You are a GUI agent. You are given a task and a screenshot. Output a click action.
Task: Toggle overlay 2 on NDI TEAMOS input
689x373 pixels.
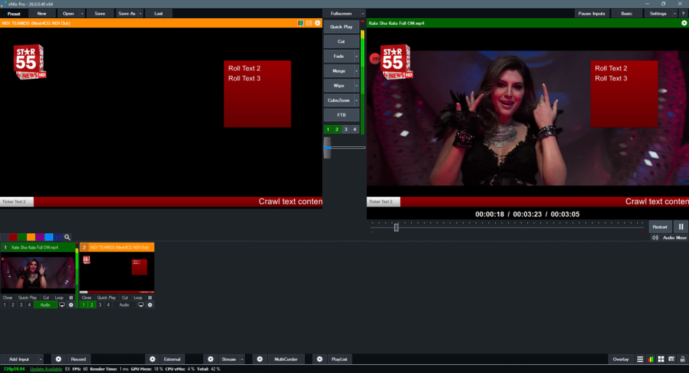coord(93,305)
